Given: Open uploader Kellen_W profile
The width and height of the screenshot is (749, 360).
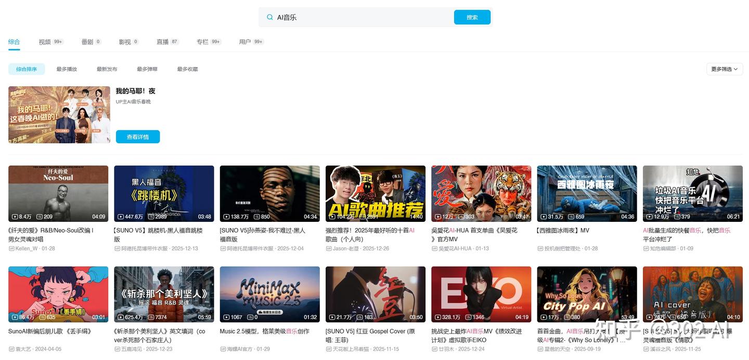Looking at the screenshot, I should coord(28,248).
